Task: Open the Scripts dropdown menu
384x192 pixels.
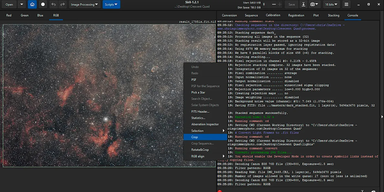Action: 111,5
